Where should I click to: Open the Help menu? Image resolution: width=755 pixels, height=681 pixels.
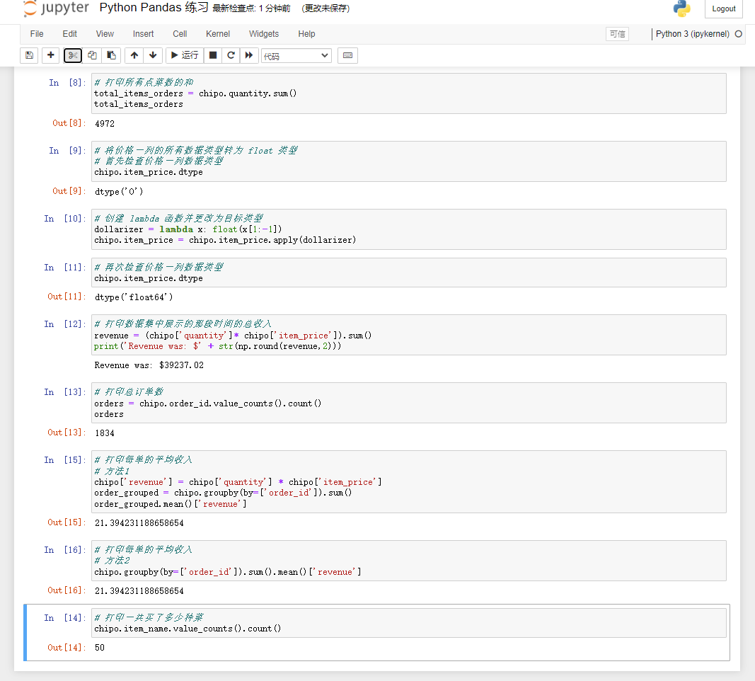pos(306,34)
